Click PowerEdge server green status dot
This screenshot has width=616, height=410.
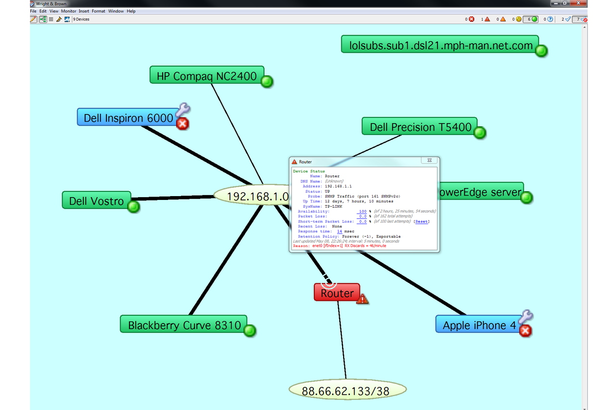(x=527, y=198)
